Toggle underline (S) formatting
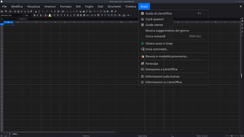This screenshot has width=244, height=137. (x=41, y=15)
